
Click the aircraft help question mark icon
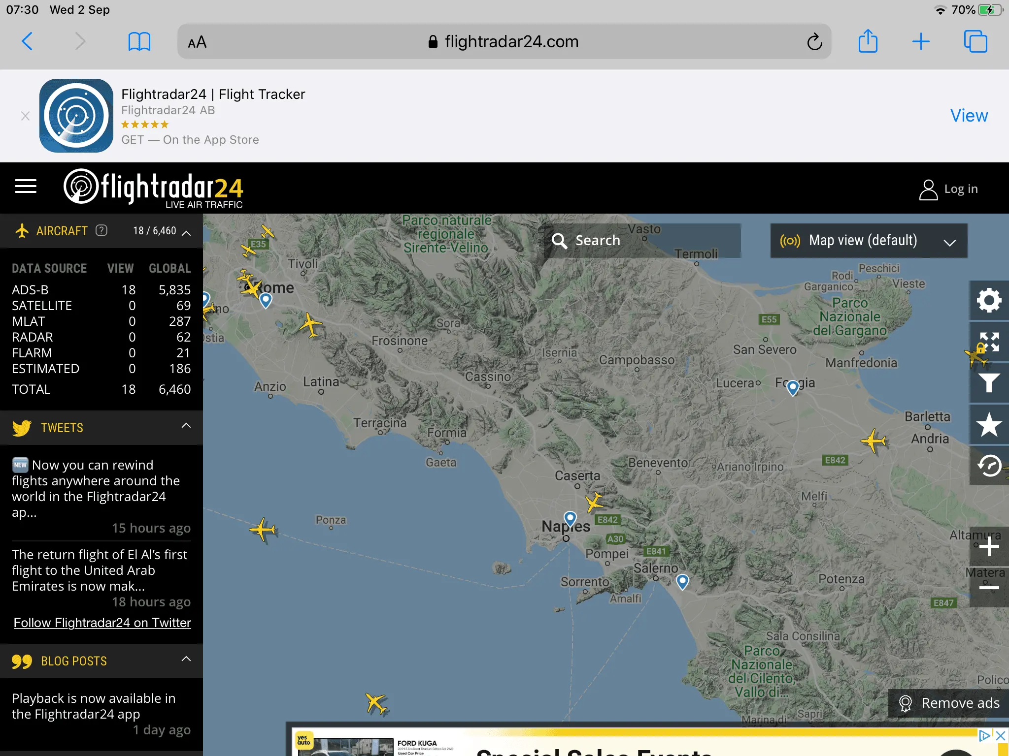coord(101,230)
